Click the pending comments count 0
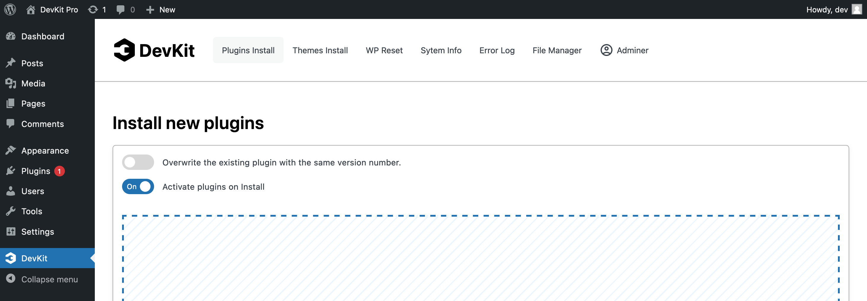Viewport: 867px width, 301px height. (x=133, y=9)
